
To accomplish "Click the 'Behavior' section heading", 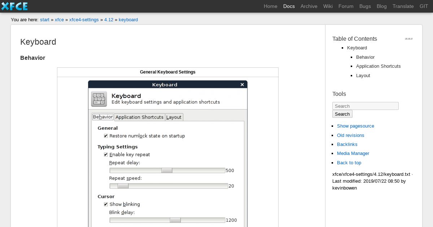I will click(x=32, y=58).
